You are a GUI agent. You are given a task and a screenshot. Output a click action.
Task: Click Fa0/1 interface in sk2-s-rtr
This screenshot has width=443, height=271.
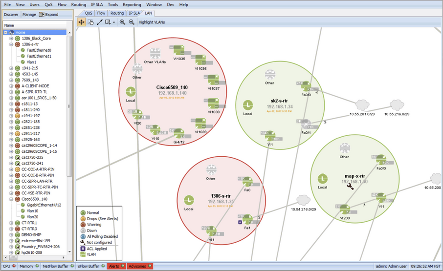click(306, 124)
